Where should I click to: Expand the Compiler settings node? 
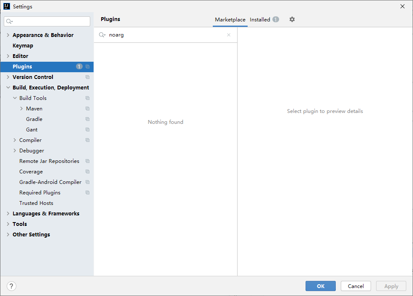15,140
